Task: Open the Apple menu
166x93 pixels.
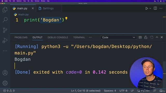Action: tap(2, 1)
